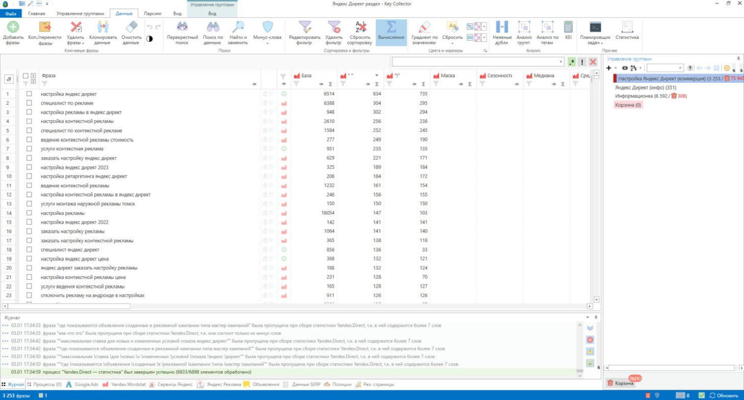Apply Градиент по значениям
Screen dimensions: 744x400
point(424,33)
